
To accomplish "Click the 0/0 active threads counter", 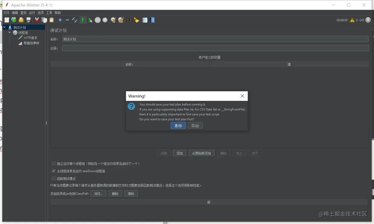I will pyautogui.click(x=362, y=20).
